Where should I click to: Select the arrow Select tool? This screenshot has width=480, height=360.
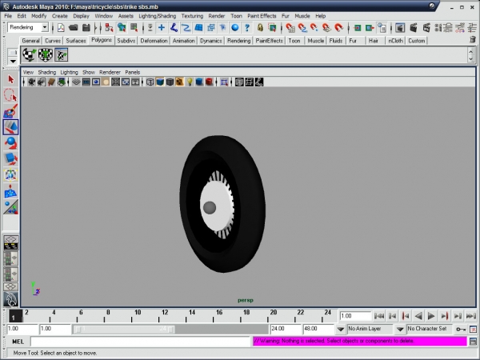click(x=10, y=79)
